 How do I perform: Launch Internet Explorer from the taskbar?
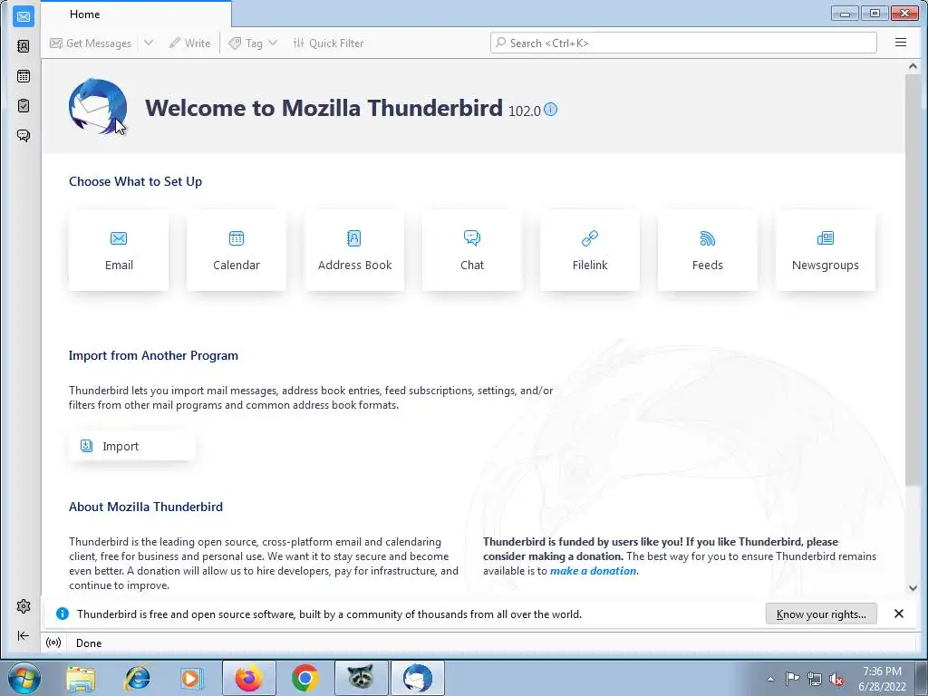pos(137,678)
